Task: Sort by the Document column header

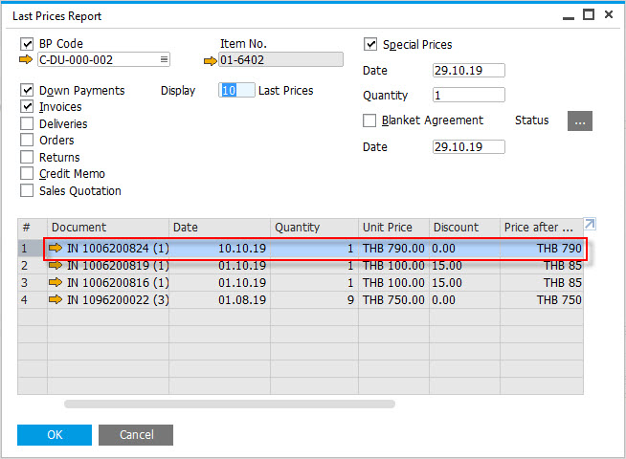Action: pos(108,228)
